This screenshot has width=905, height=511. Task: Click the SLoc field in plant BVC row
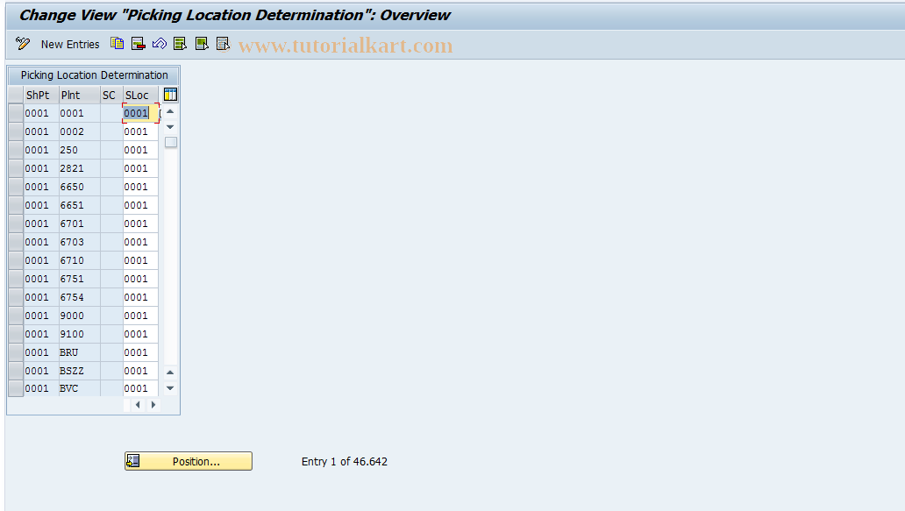141,389
